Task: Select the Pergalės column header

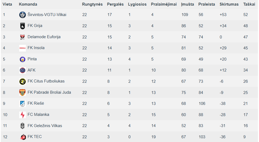Action: click(115, 4)
